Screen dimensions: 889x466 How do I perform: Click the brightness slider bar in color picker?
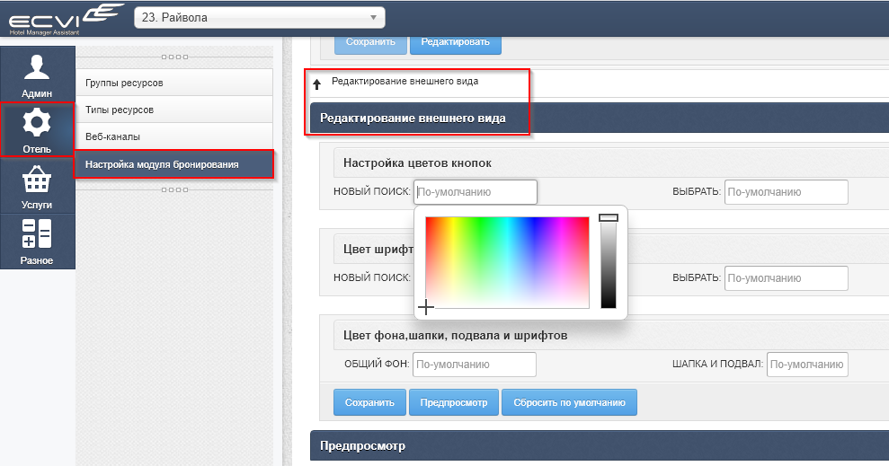coord(609,262)
